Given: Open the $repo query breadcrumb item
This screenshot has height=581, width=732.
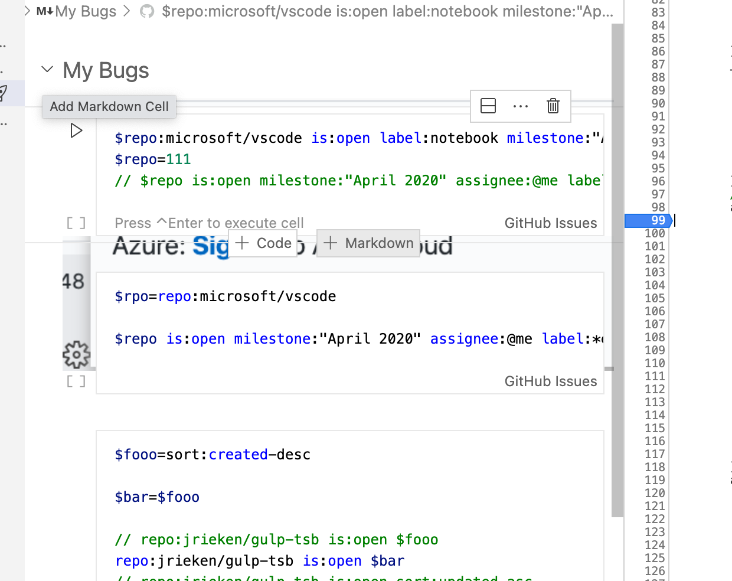Looking at the screenshot, I should [x=387, y=11].
